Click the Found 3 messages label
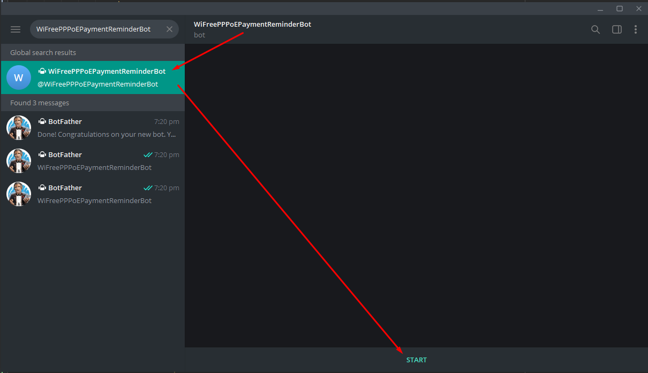 [40, 103]
